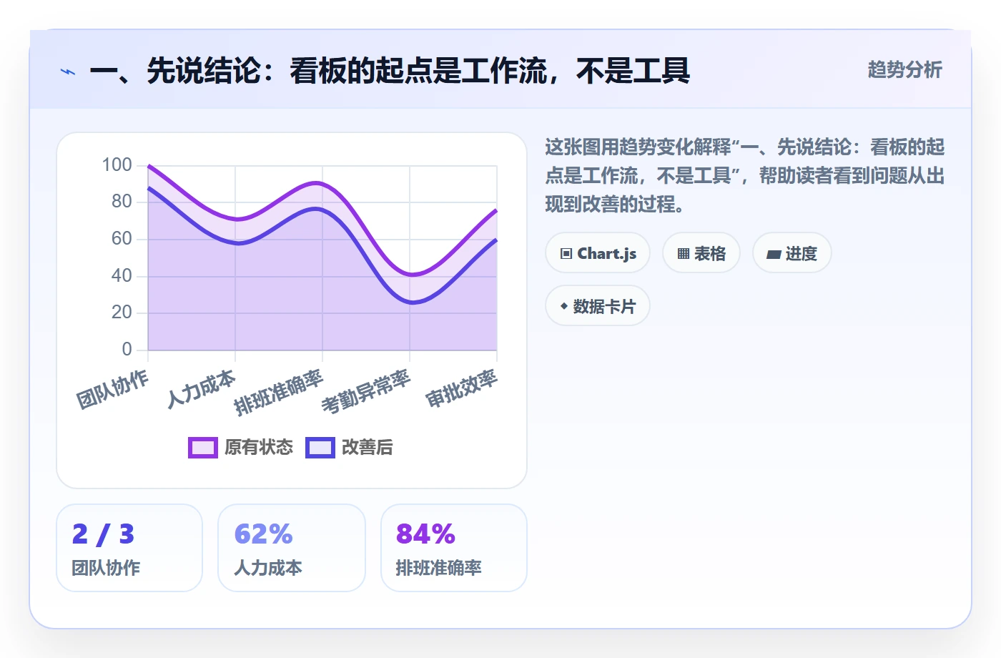Toggle the 原有状态 legend swatch

(203, 448)
